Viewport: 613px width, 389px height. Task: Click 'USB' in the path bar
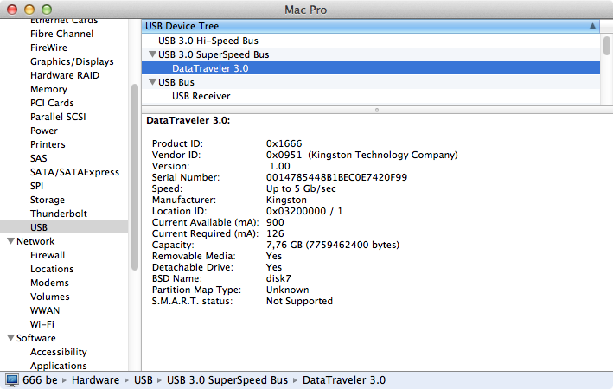point(143,380)
